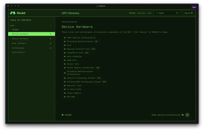The width and height of the screenshot is (204, 131).
Task: Click the 125% zoom badge
Action: pos(194,7)
